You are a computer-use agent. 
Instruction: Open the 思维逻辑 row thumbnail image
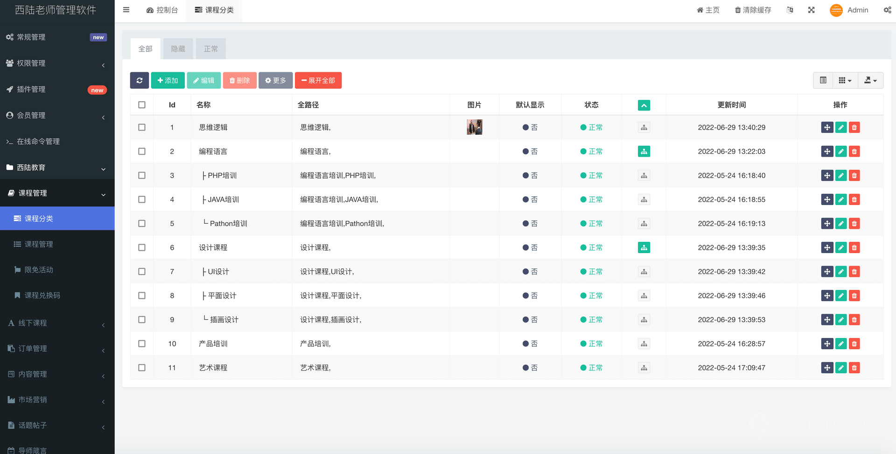point(475,127)
